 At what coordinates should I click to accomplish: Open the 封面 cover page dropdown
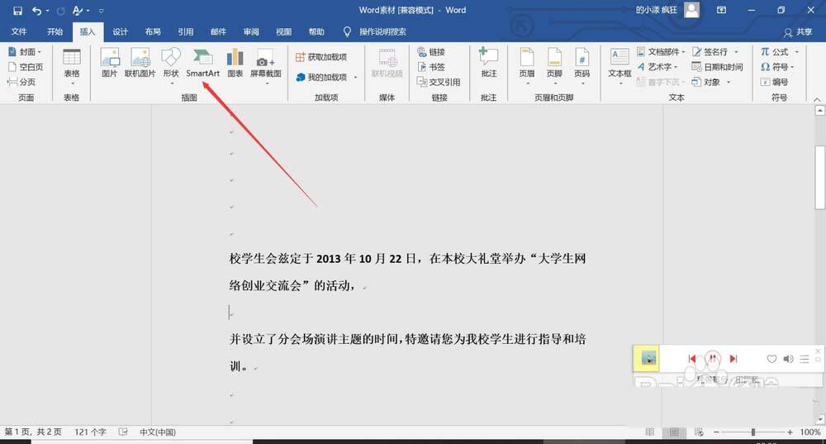coord(25,52)
